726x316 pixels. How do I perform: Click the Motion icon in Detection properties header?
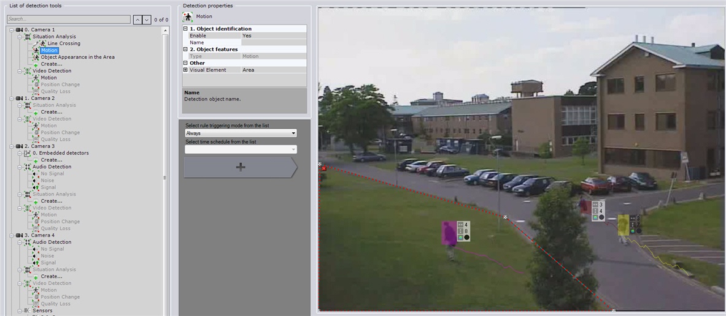point(188,17)
